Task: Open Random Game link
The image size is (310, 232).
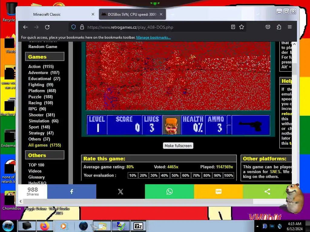Action: tap(43, 47)
